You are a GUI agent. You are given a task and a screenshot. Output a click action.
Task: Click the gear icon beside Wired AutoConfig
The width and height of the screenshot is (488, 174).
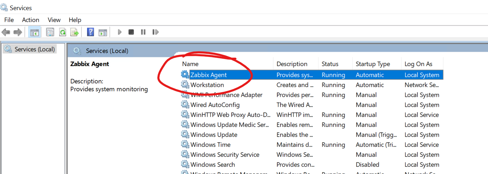coord(185,104)
